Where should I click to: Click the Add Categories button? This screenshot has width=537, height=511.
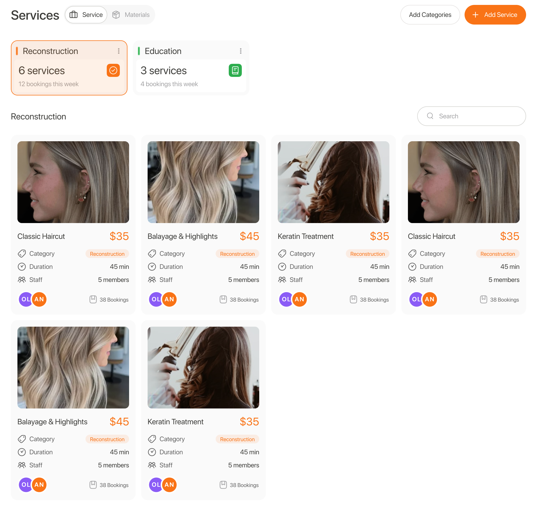point(430,15)
